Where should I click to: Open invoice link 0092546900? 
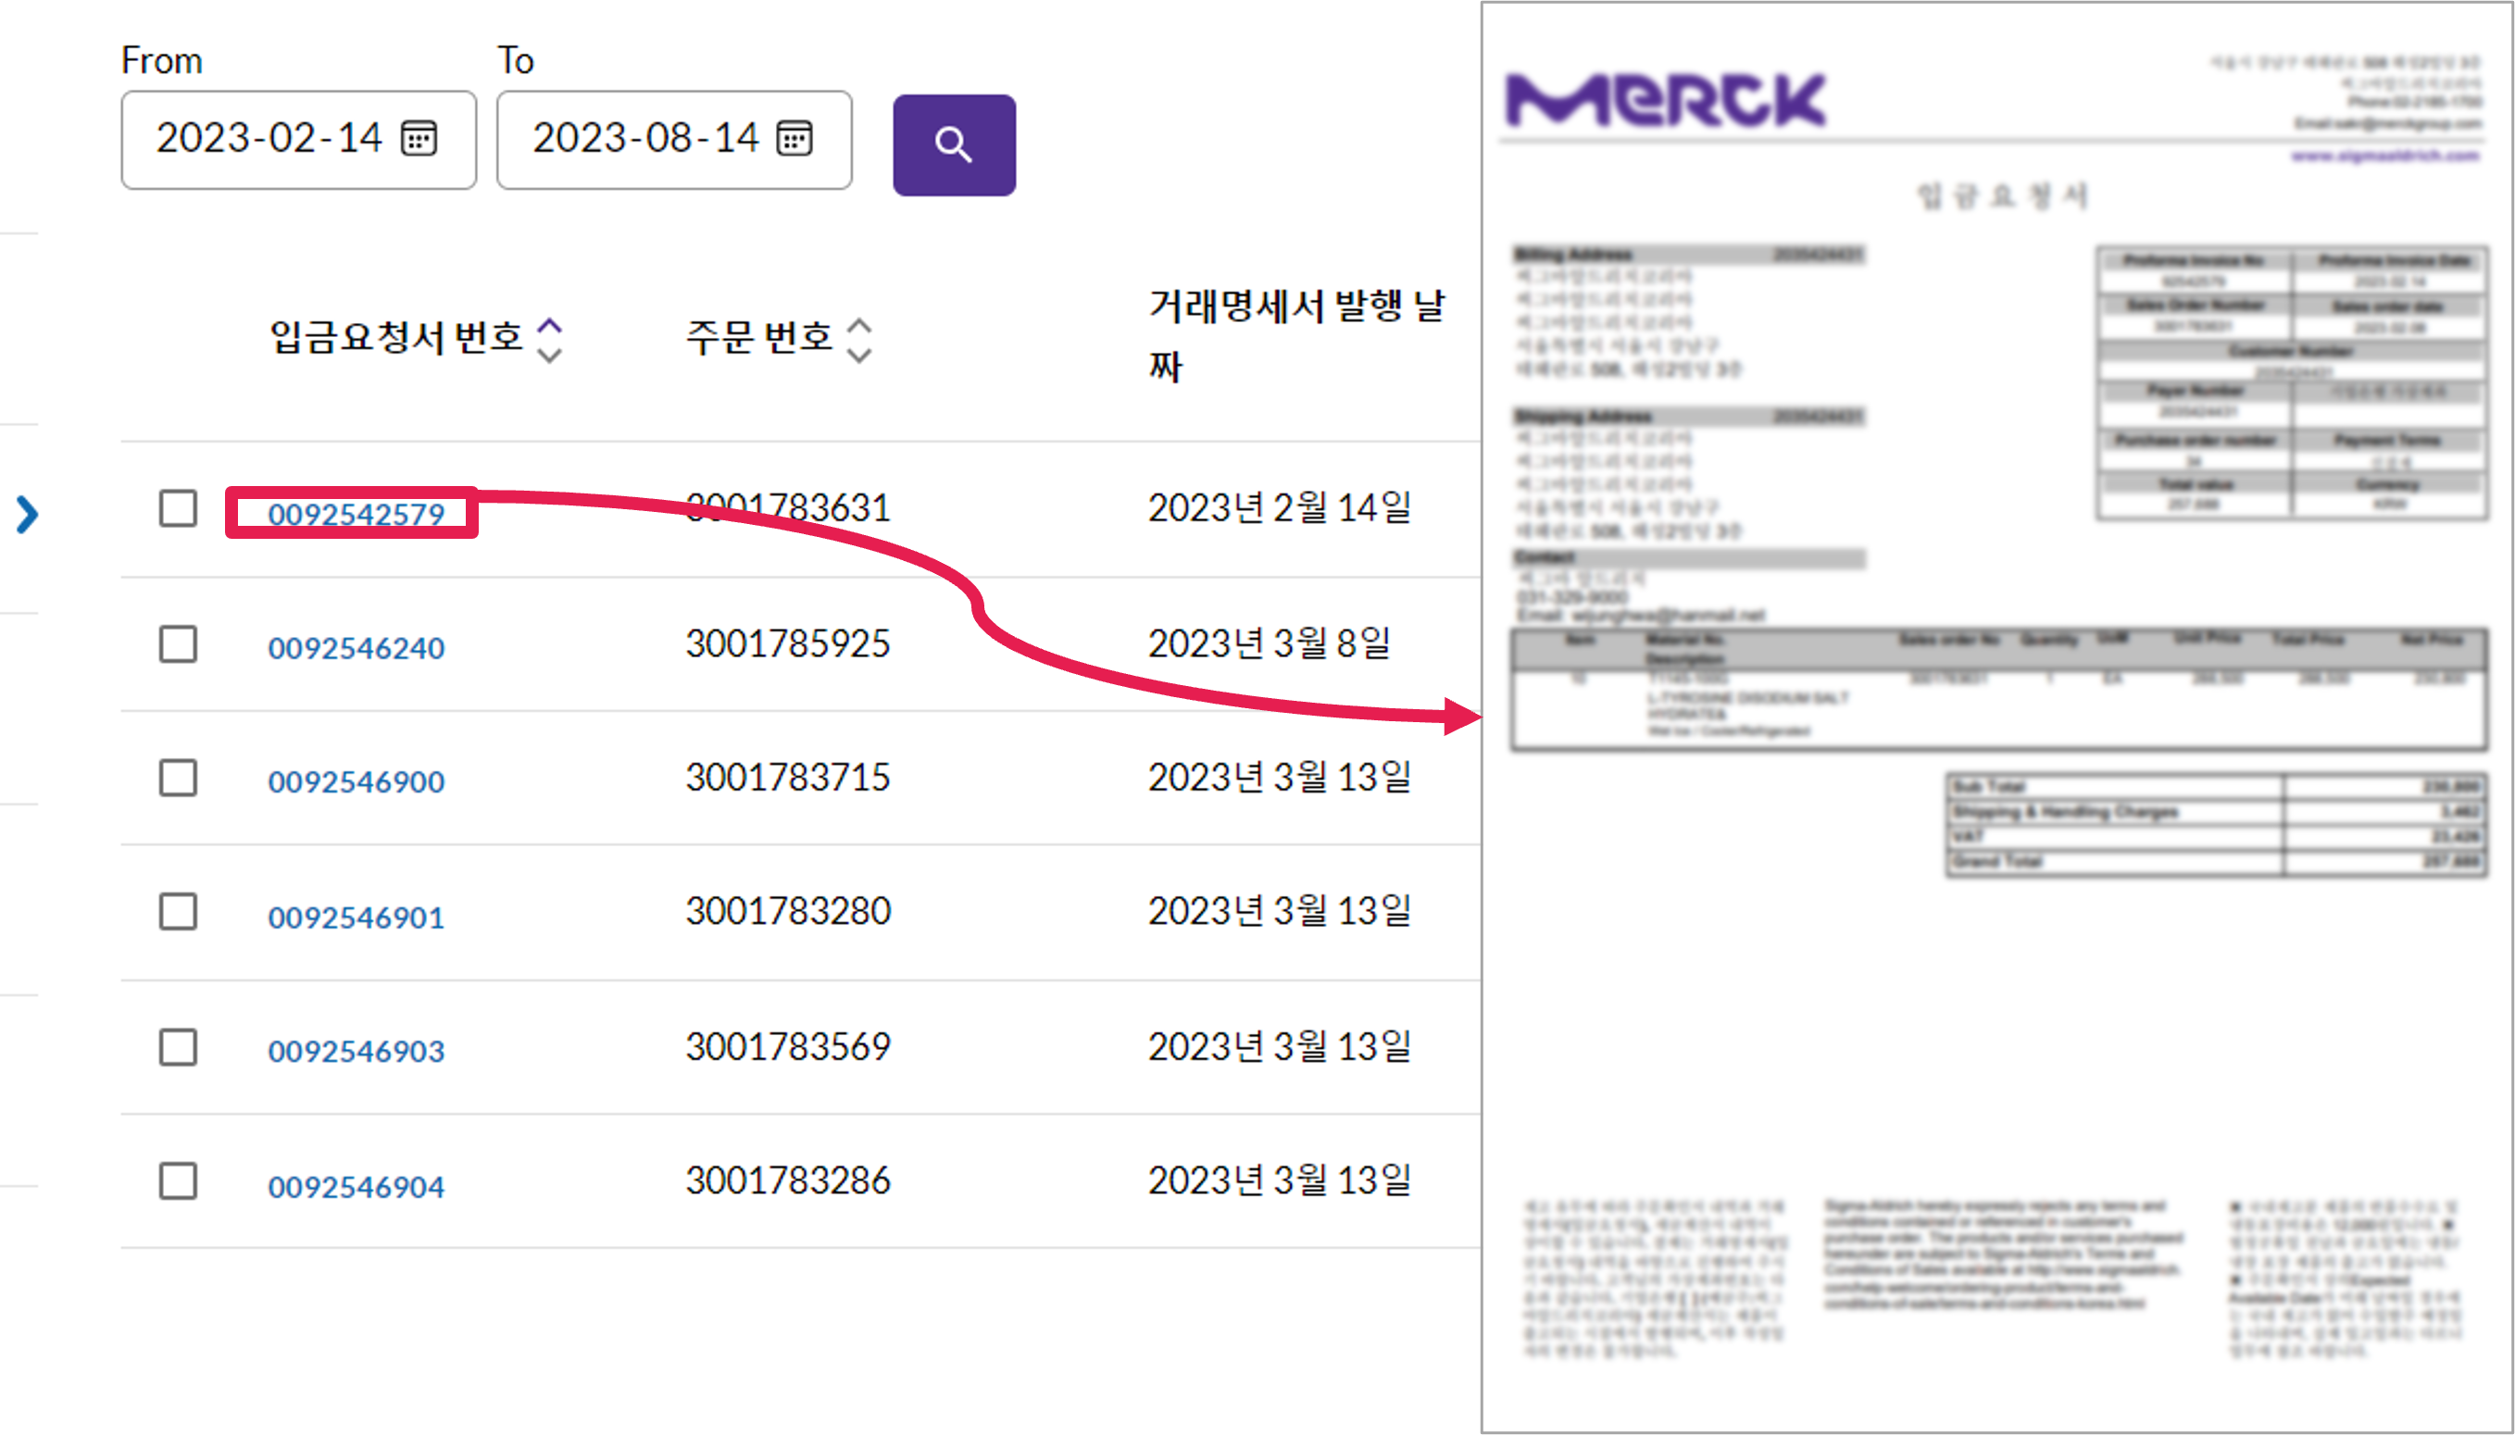click(x=356, y=781)
